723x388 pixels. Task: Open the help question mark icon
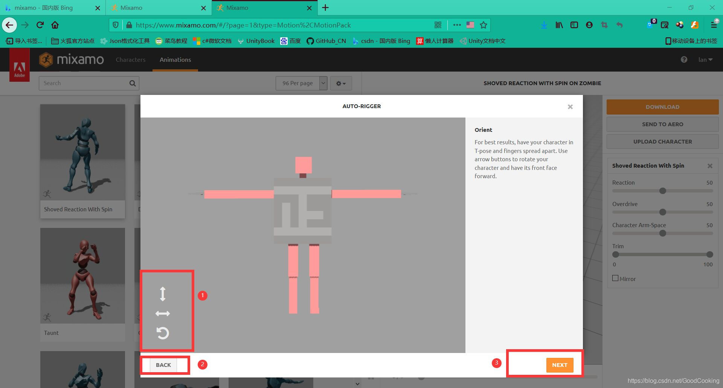(684, 60)
